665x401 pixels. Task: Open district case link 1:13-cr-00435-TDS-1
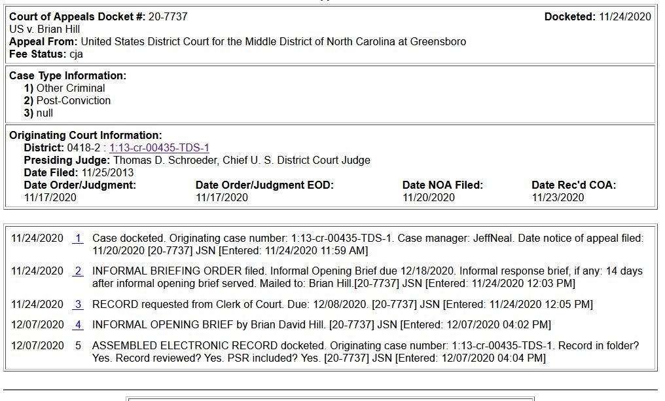159,147
